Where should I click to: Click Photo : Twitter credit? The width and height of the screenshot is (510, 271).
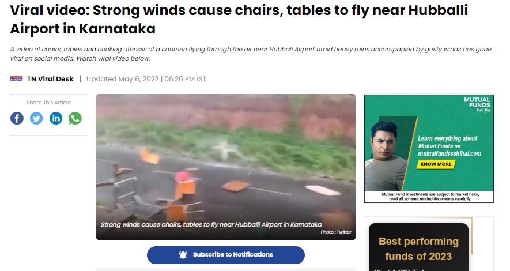[x=336, y=232]
